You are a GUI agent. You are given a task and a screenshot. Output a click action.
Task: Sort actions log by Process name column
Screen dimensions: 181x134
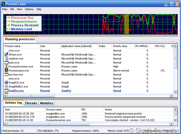click(x=62, y=110)
